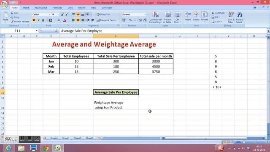Image resolution: width=270 pixels, height=152 pixels.
Task: Switch to Data tab
Action: (x=70, y=8)
